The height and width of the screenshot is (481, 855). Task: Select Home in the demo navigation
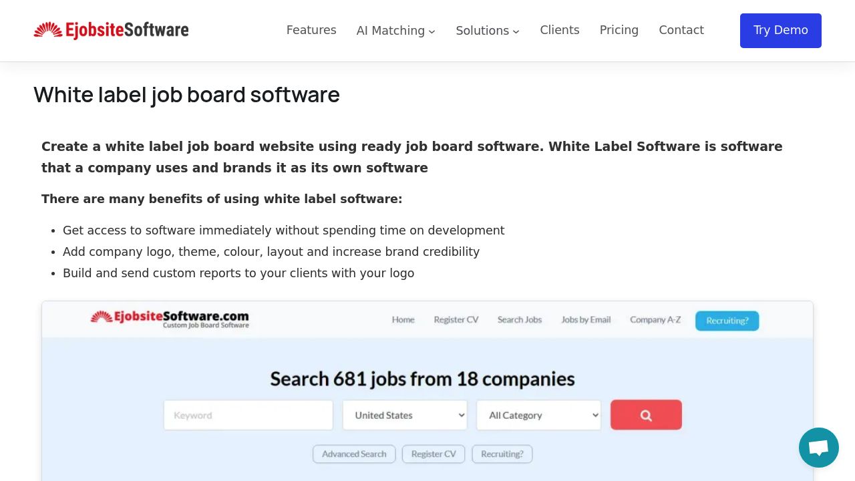403,319
